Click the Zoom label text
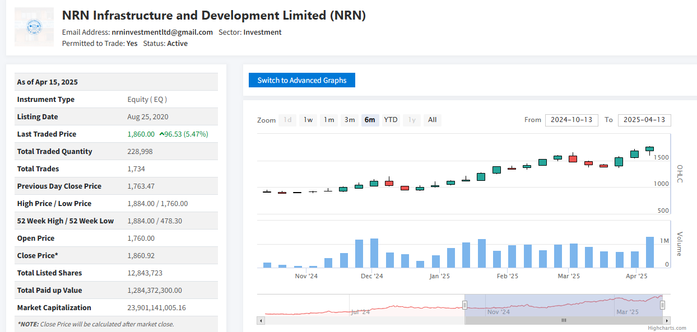The width and height of the screenshot is (697, 332). click(x=267, y=120)
